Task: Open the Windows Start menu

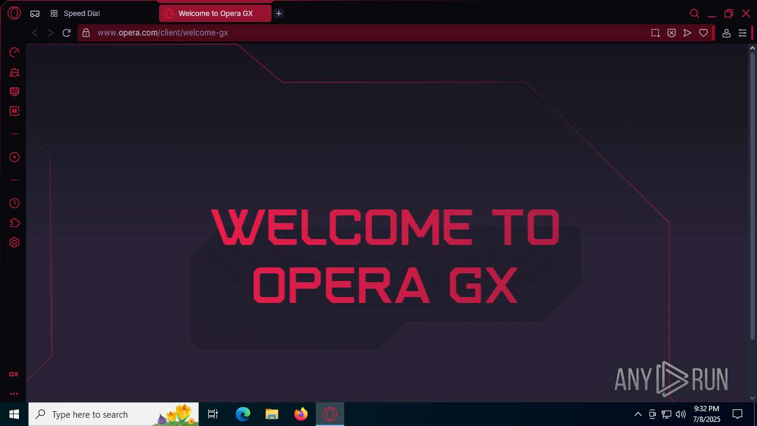Action: pyautogui.click(x=14, y=414)
